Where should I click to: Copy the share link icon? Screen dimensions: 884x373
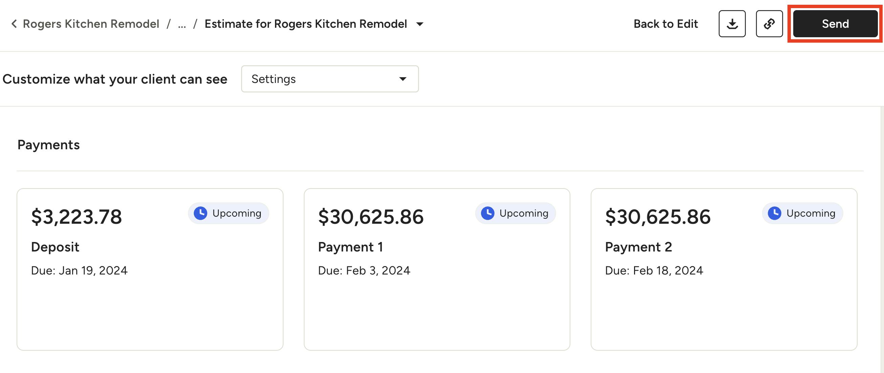pos(769,24)
